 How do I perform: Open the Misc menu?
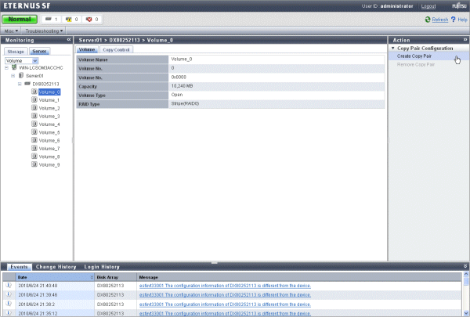pyautogui.click(x=12, y=31)
